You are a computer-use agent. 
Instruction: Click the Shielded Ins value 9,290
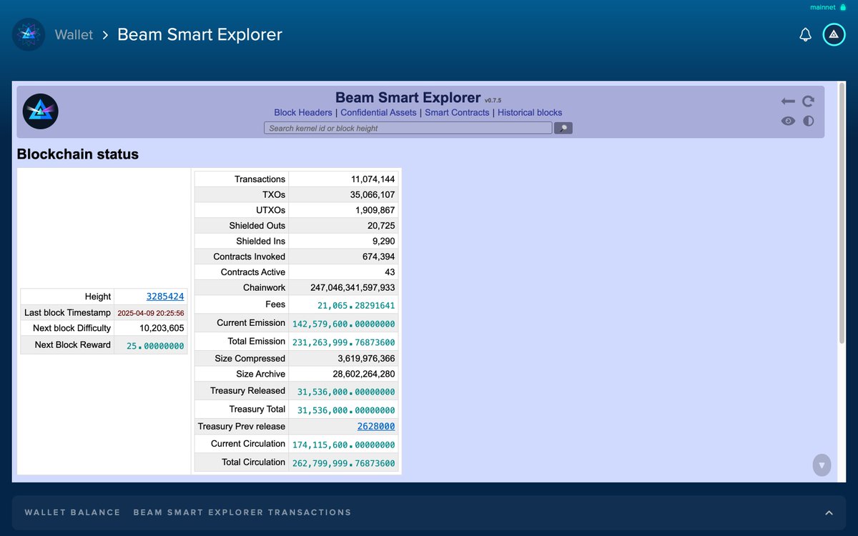pos(385,241)
